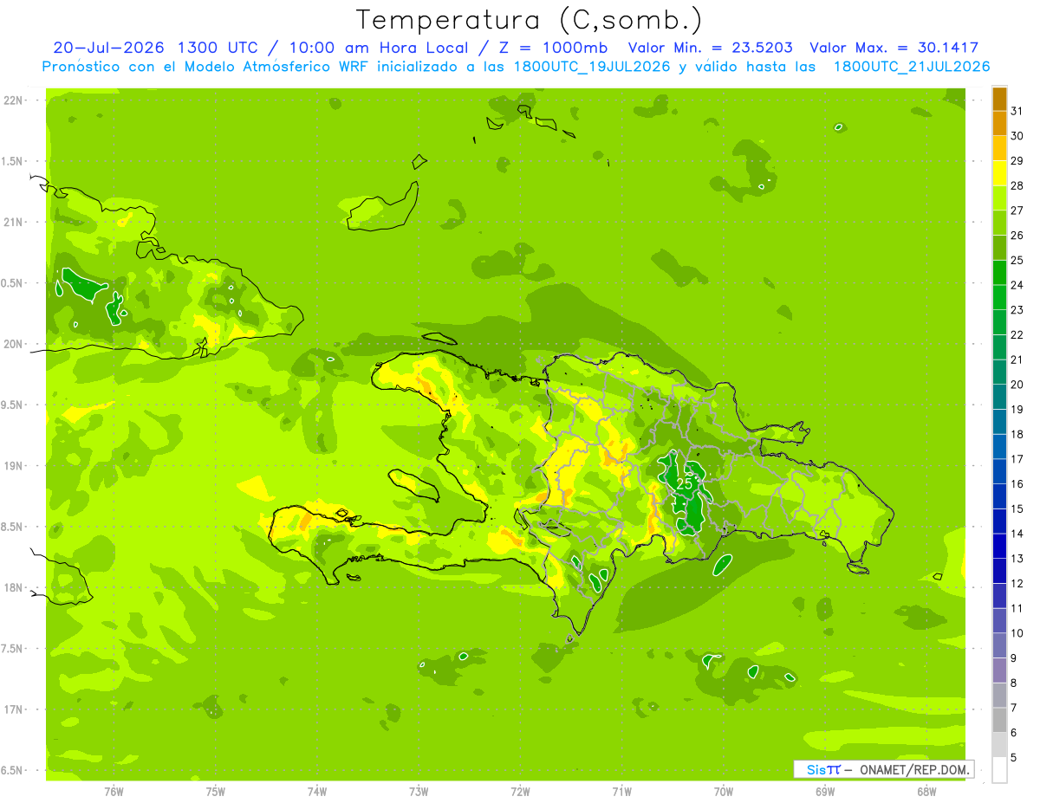Click the "22N" latitude axis label
1040x803 pixels.
(x=15, y=100)
